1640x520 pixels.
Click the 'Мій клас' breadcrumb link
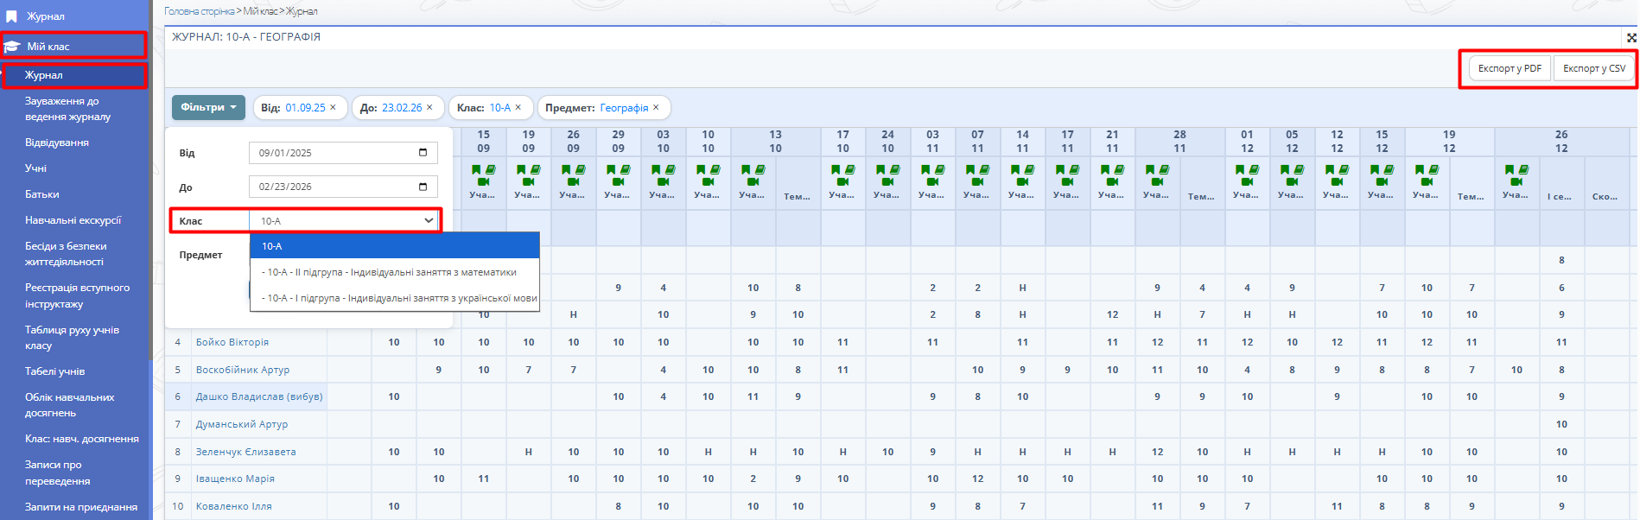click(x=260, y=11)
